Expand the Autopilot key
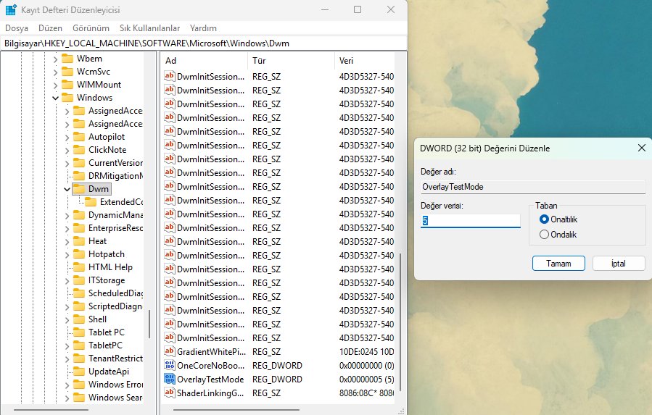The width and height of the screenshot is (652, 415). tap(67, 137)
